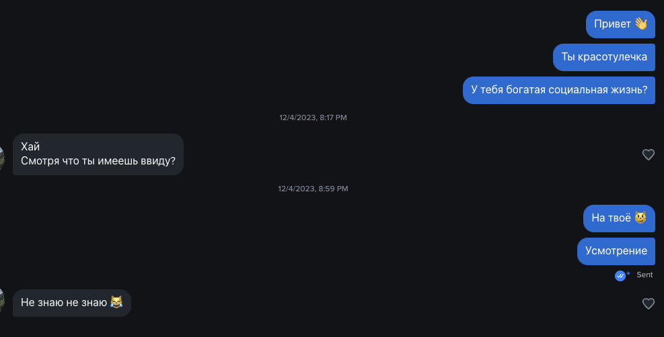664x337 pixels.
Task: Like the "Смотря что ты имеешь ввиду?" message
Action: (x=649, y=155)
